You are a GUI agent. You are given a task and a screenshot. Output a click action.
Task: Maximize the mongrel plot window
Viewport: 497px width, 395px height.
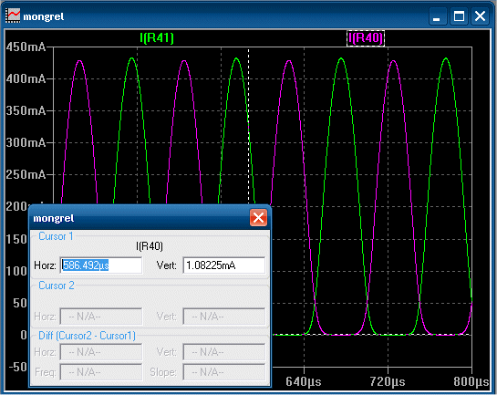pos(459,16)
